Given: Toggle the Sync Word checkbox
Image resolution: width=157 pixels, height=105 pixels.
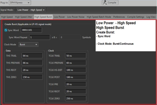Looking at the screenshot, I should (x=6, y=30).
